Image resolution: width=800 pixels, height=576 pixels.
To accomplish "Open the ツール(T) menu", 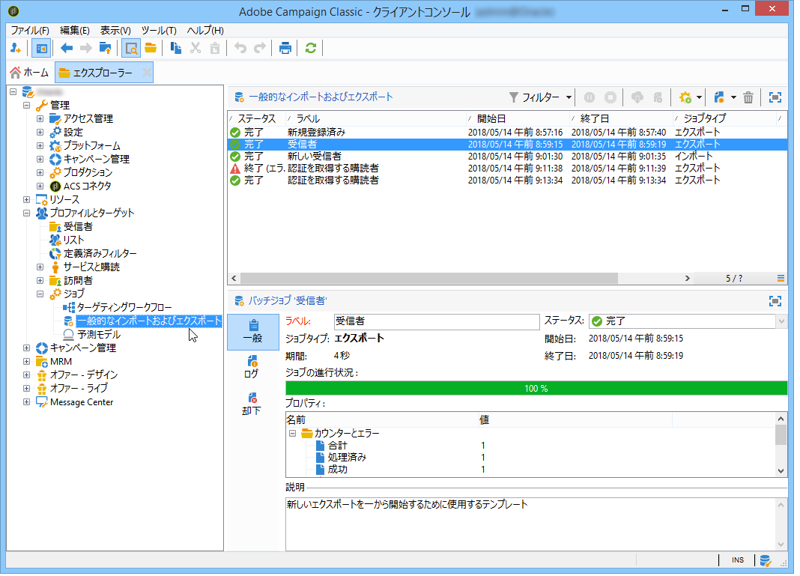I will pyautogui.click(x=159, y=31).
